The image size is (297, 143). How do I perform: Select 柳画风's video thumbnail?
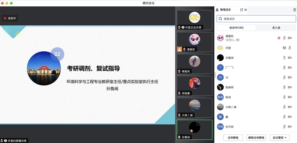coord(195,64)
